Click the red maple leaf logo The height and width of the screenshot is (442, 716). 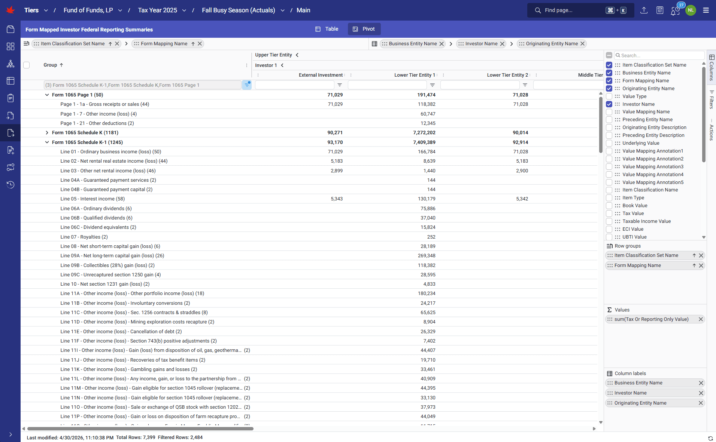[10, 10]
